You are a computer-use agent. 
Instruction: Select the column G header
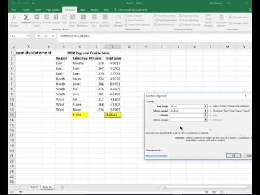tap(129, 47)
